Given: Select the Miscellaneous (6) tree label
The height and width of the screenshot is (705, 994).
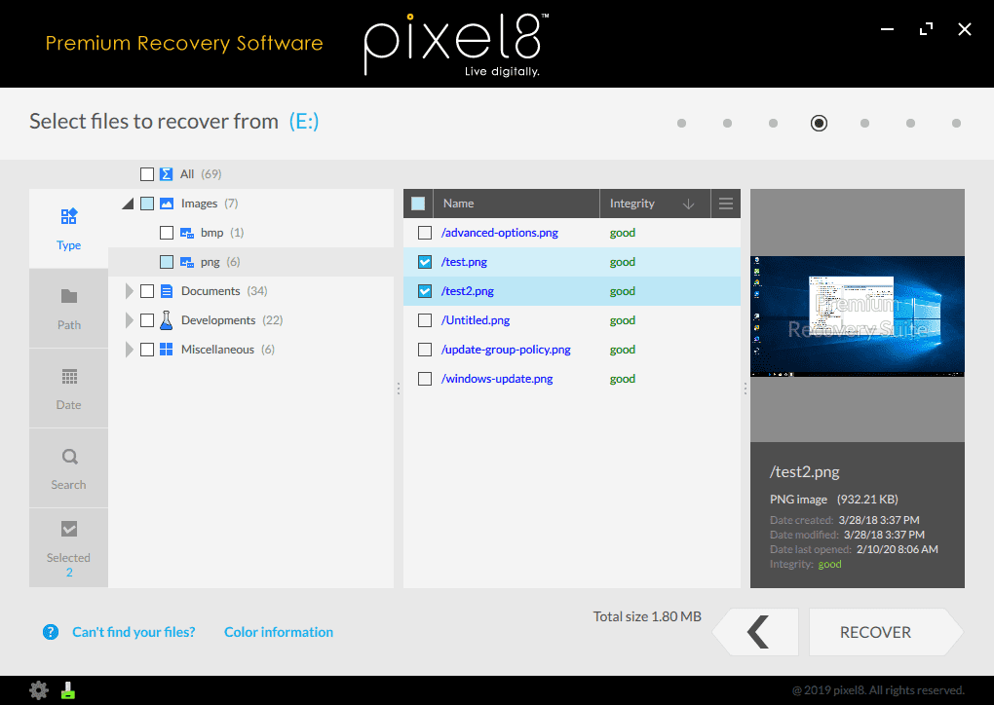Looking at the screenshot, I should (x=228, y=349).
